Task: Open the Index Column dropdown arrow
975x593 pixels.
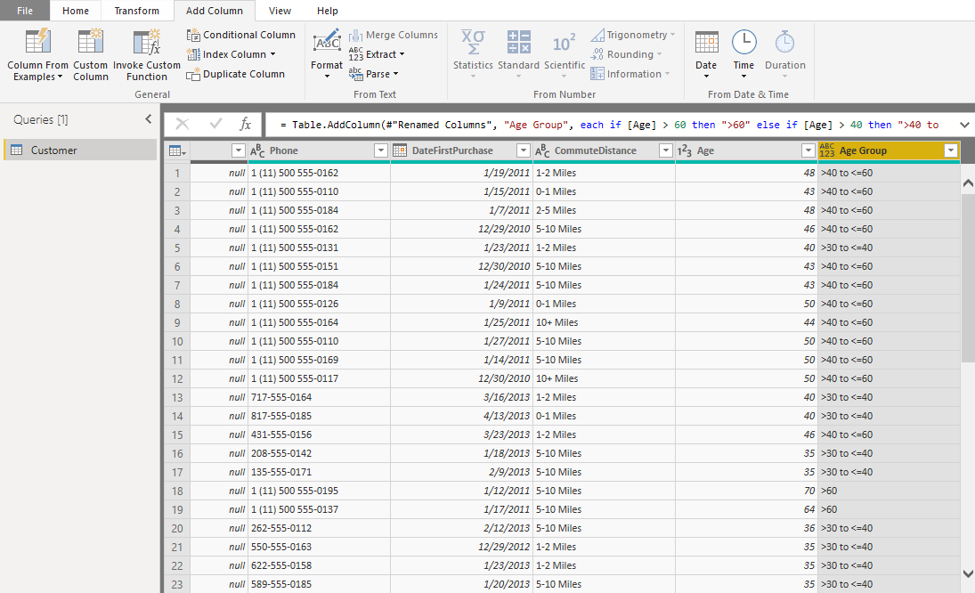Action: (272, 54)
